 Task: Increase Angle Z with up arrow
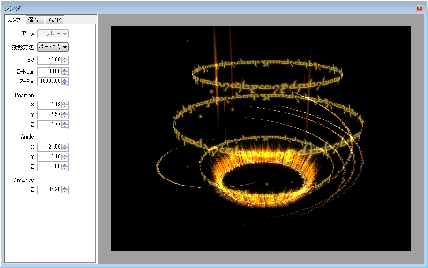click(x=65, y=165)
